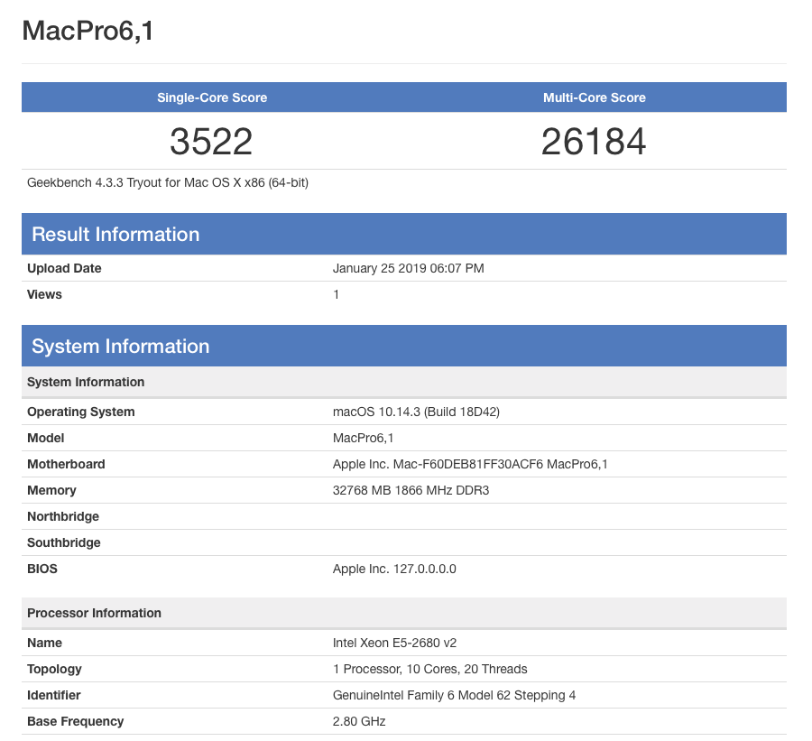812x741 pixels.
Task: Select the 2.80 GHz value
Action: [359, 721]
